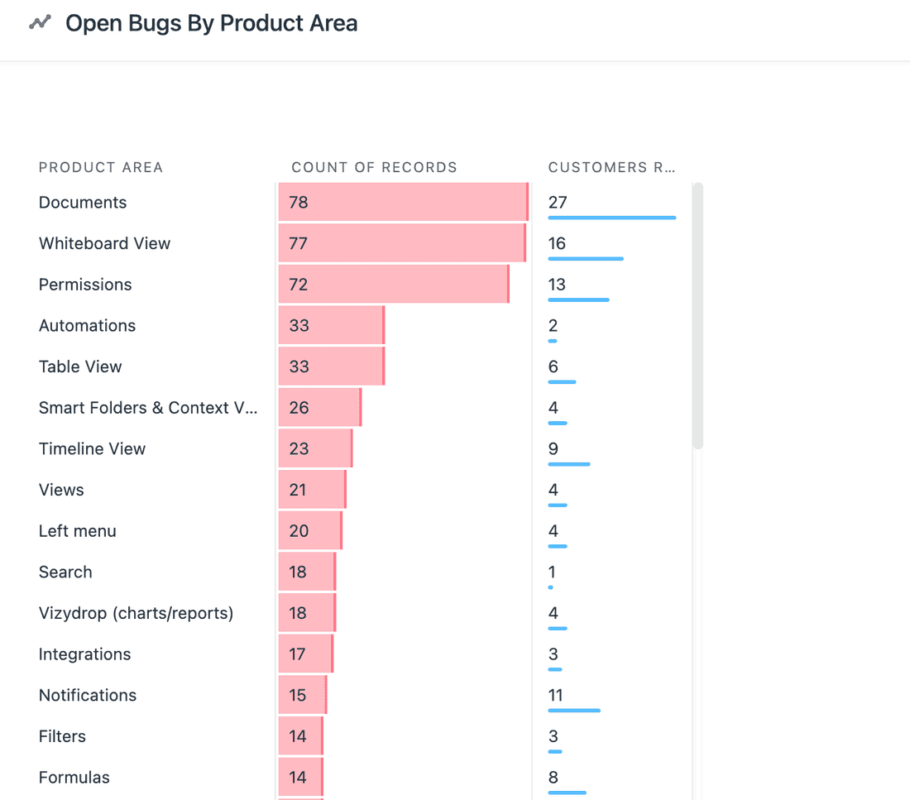Select the Permissions bar in the chart

point(393,284)
